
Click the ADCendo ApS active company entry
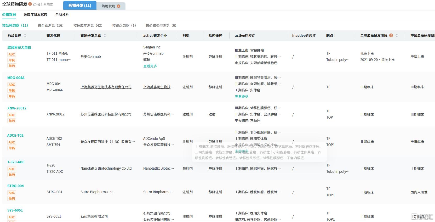pos(154,138)
